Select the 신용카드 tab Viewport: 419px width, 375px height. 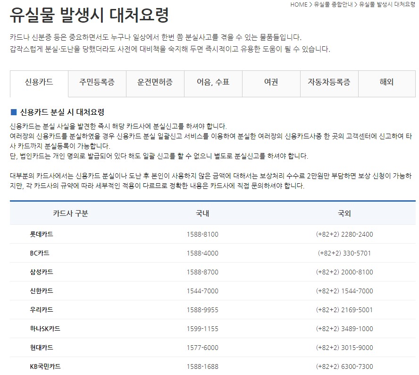[x=39, y=84]
